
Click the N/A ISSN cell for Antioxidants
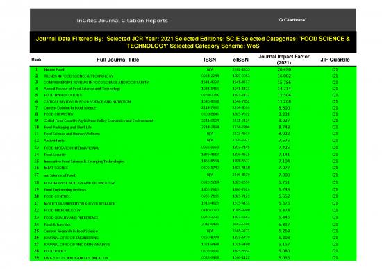pos(210,140)
